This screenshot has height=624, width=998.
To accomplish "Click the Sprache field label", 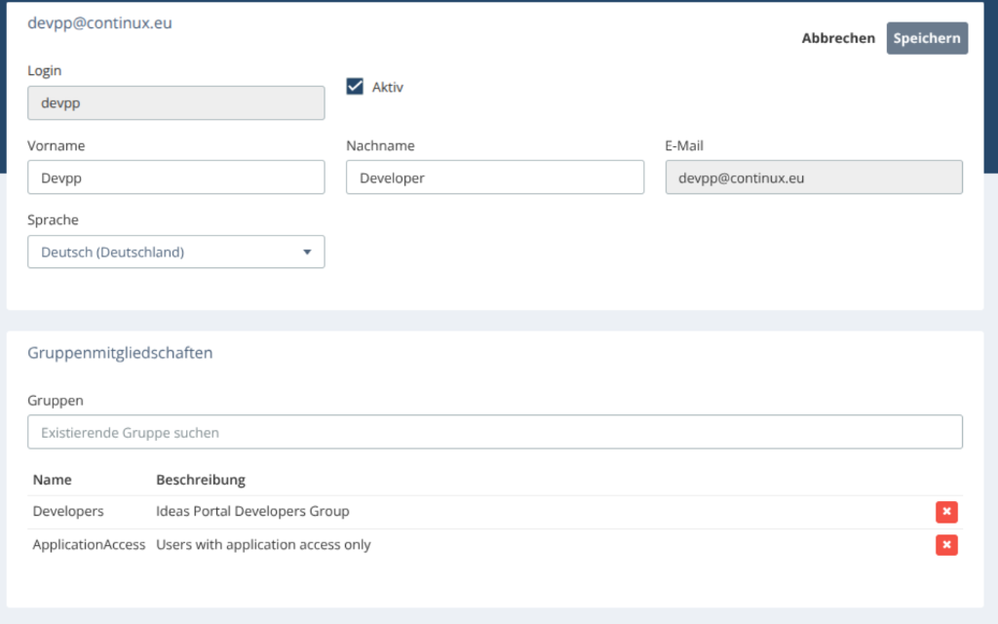I will point(53,219).
